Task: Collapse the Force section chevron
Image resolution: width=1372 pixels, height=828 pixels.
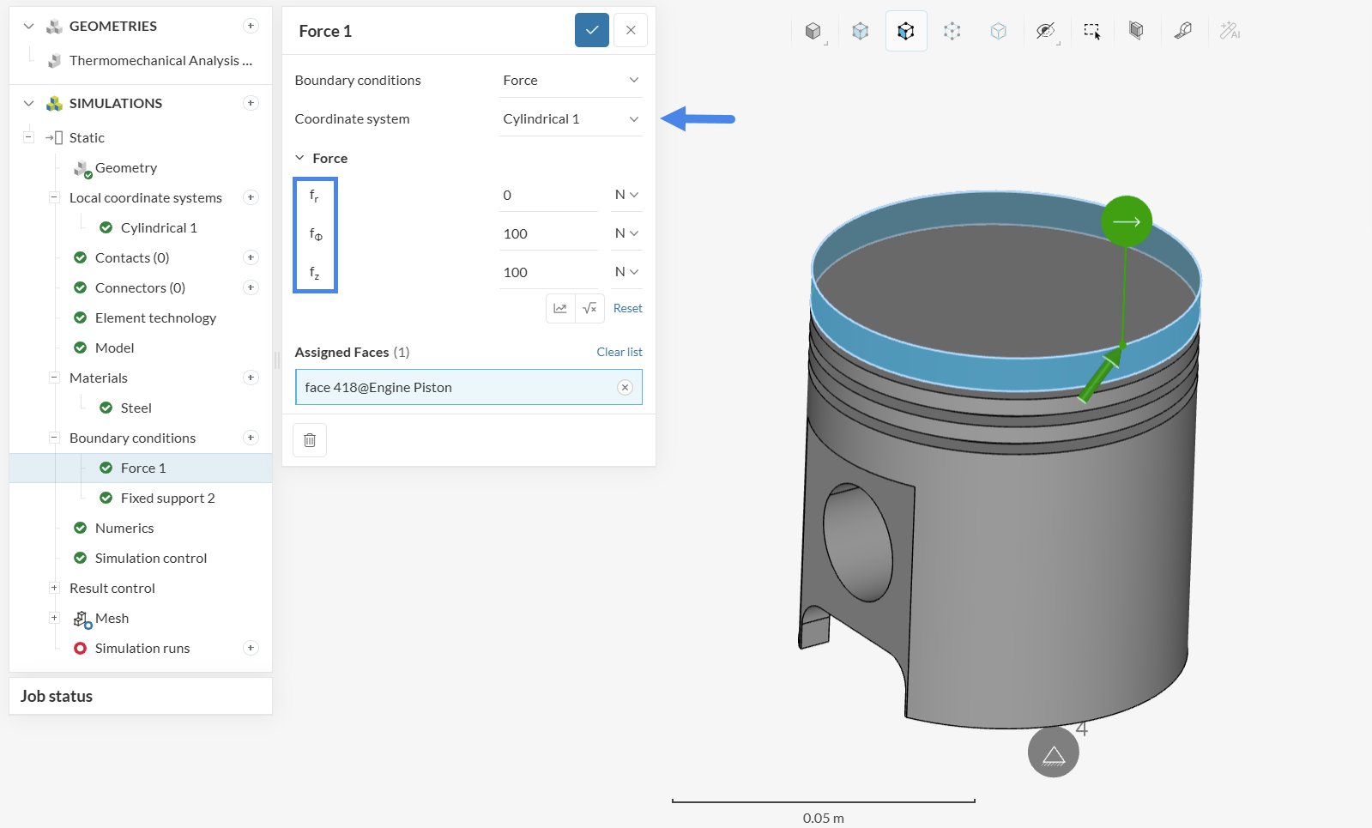Action: click(x=299, y=158)
